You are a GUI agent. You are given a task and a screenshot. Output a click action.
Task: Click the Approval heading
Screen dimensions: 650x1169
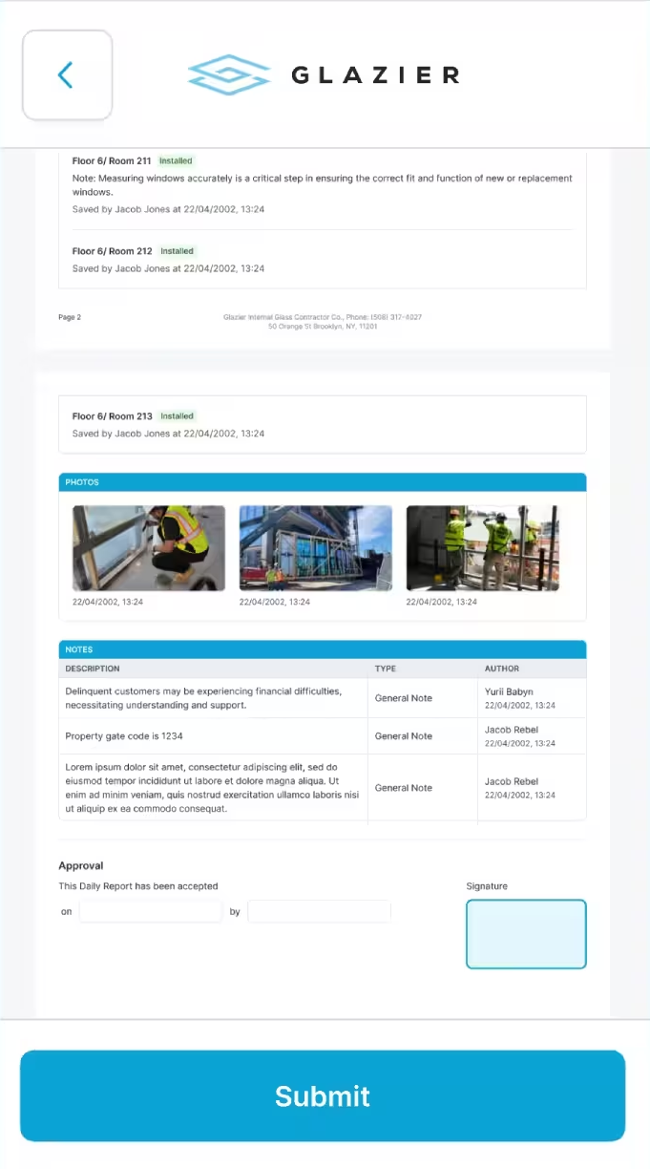[81, 865]
